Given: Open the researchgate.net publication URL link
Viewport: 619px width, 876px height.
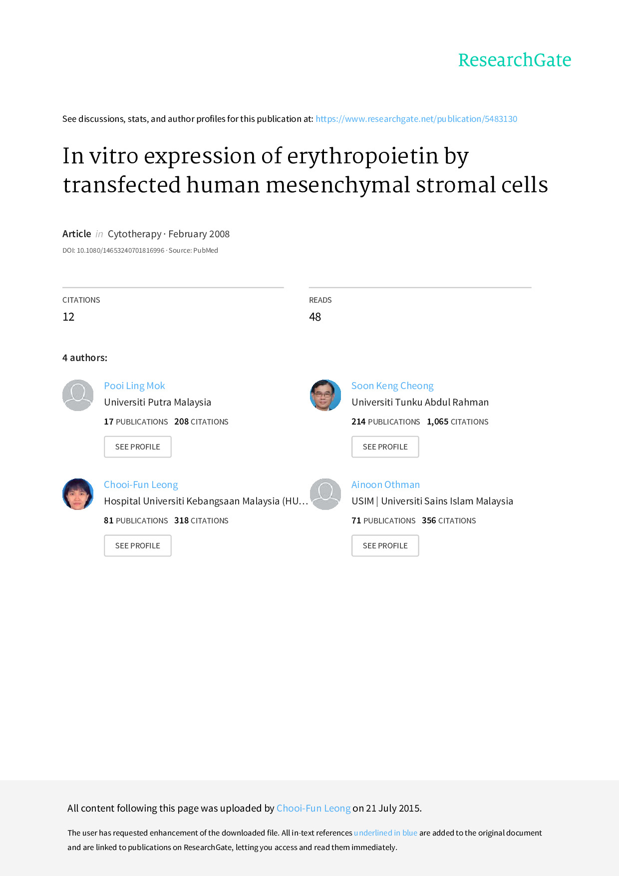Looking at the screenshot, I should pos(416,119).
